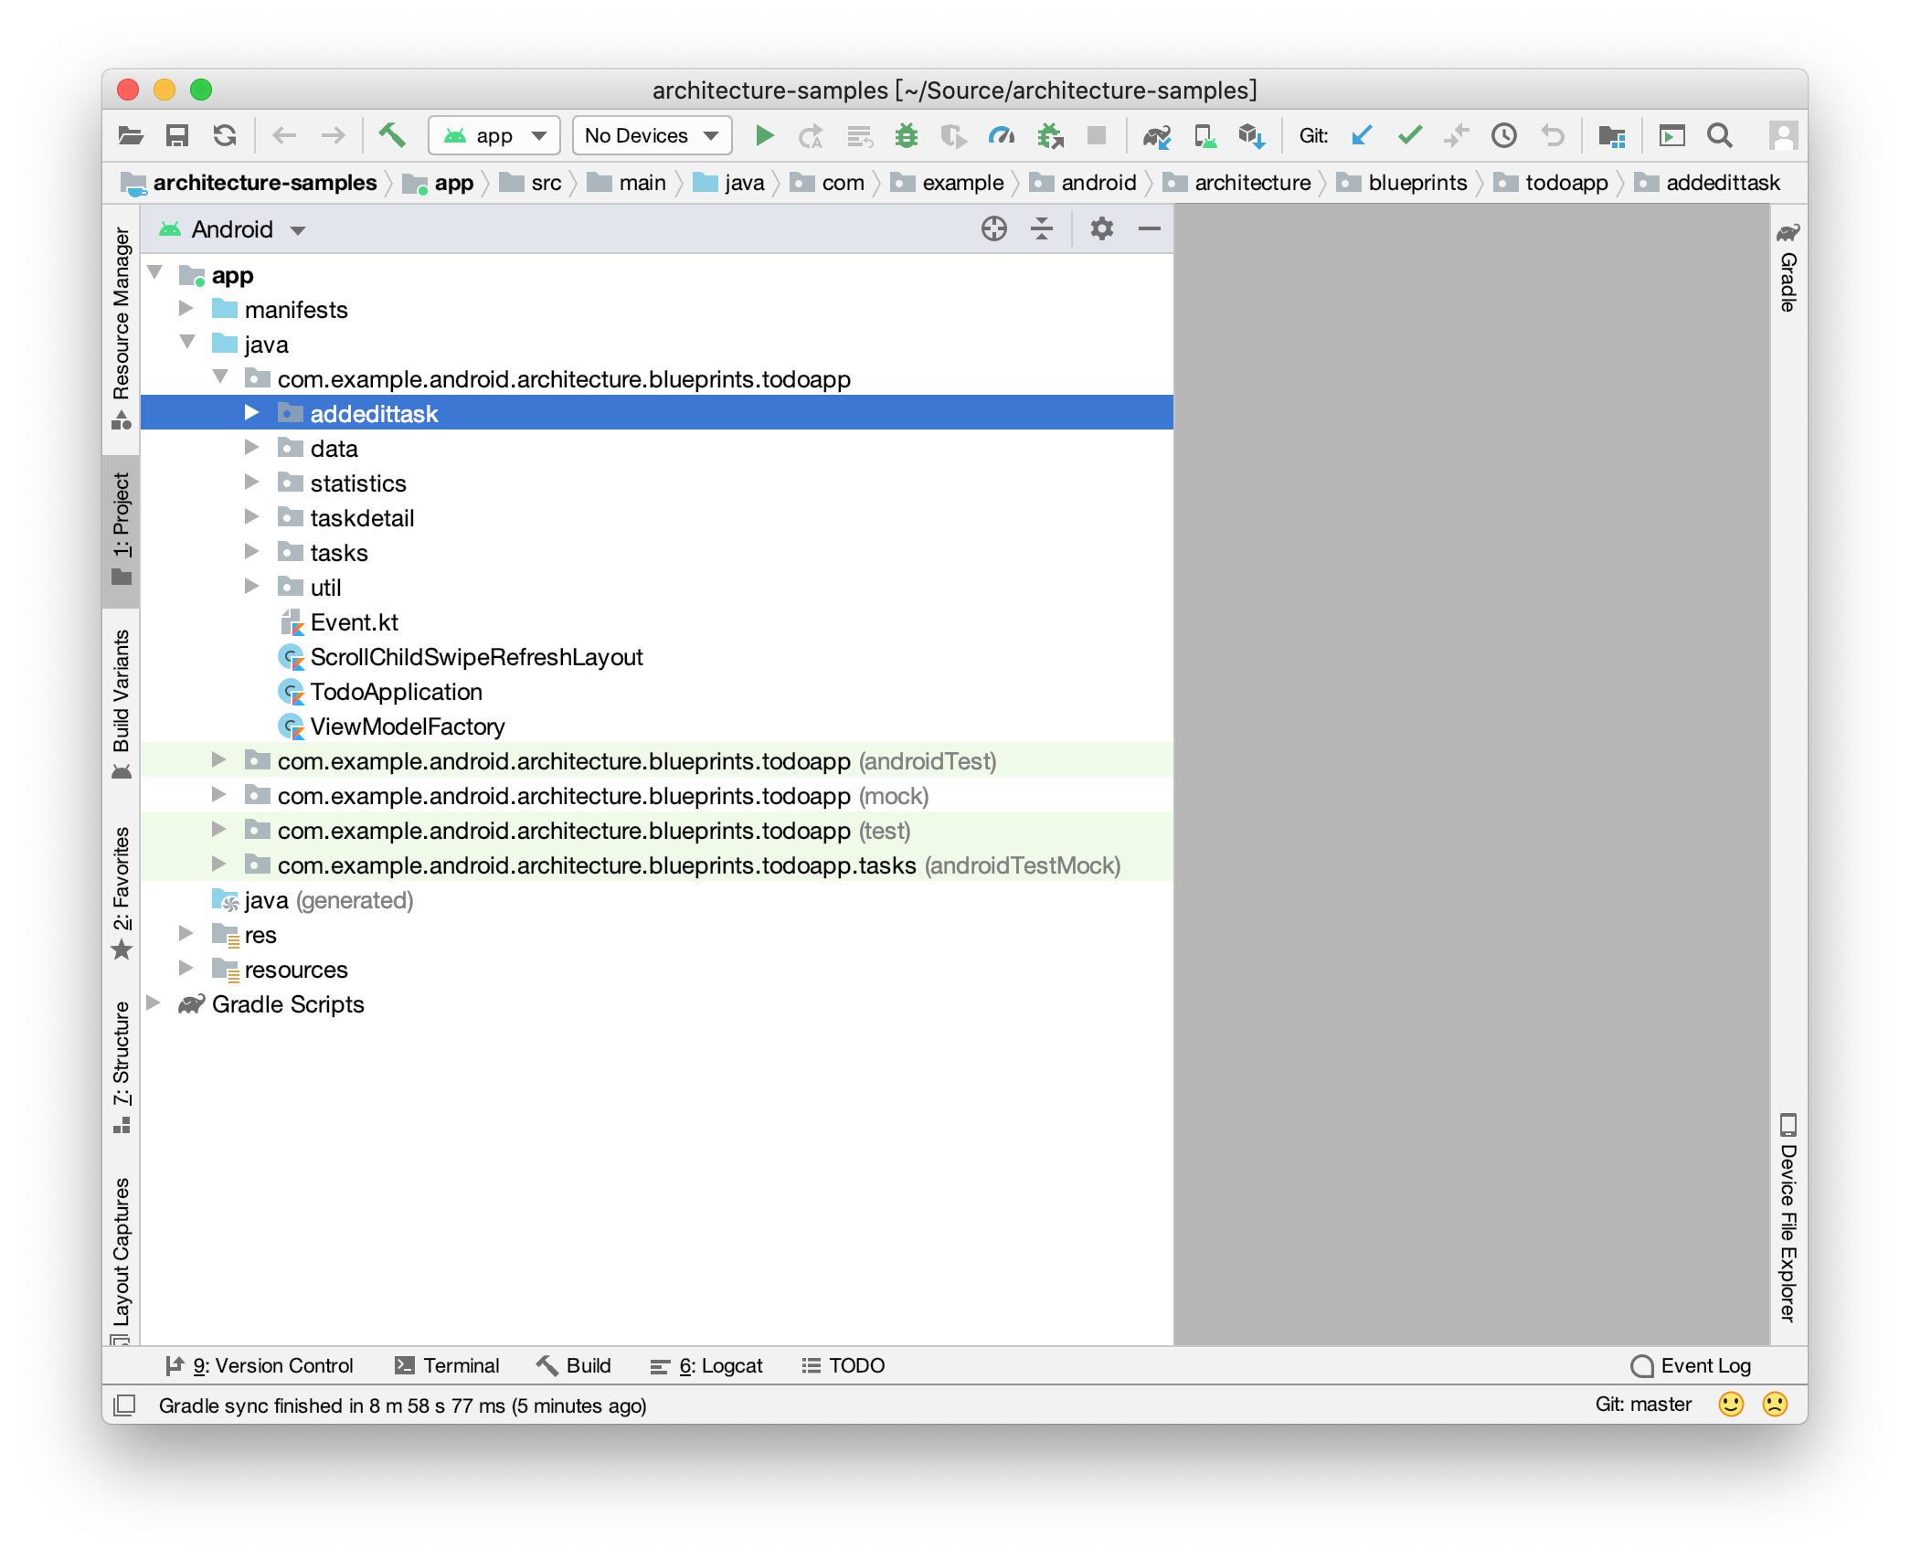Click Attach debugger to Android process icon

(1050, 136)
